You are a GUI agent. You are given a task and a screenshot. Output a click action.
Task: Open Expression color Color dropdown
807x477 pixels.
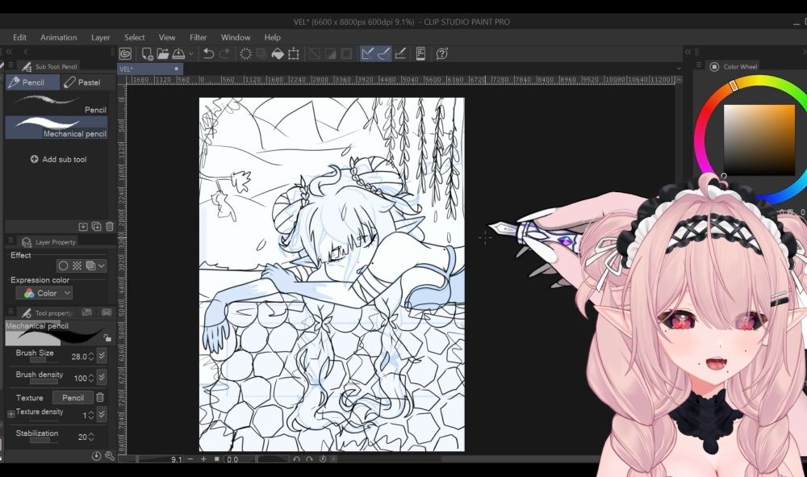coord(44,293)
